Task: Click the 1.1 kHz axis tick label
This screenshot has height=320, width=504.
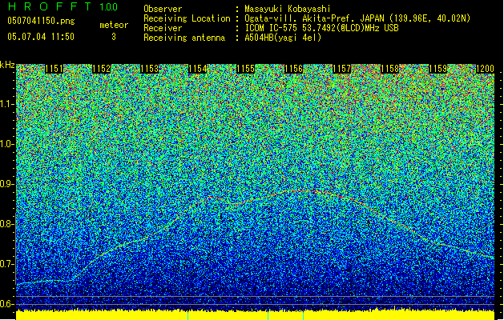Action: pos(6,104)
